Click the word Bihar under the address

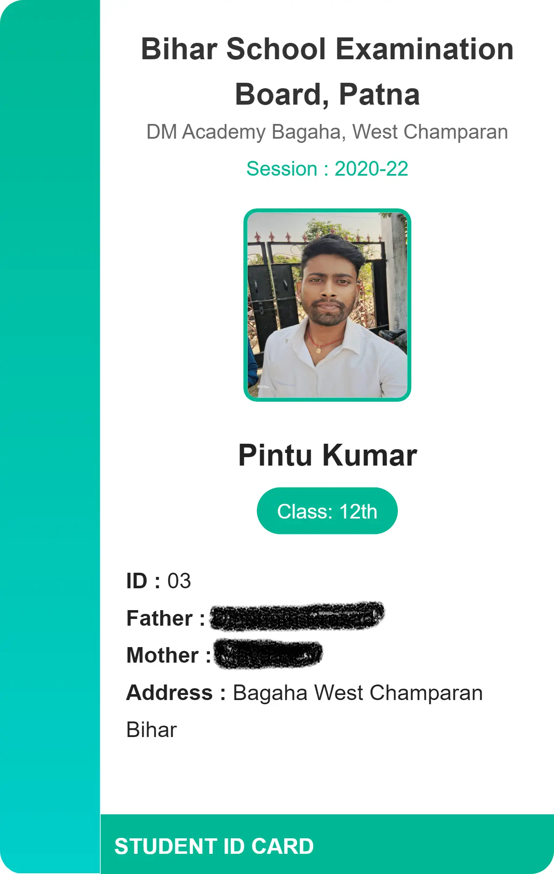click(152, 730)
